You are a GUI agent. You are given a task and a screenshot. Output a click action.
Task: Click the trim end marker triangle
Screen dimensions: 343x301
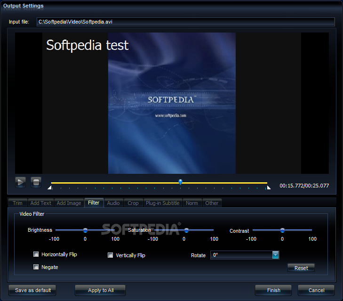pyautogui.click(x=269, y=187)
